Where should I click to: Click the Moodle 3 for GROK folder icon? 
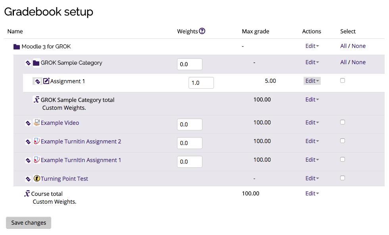[17, 46]
